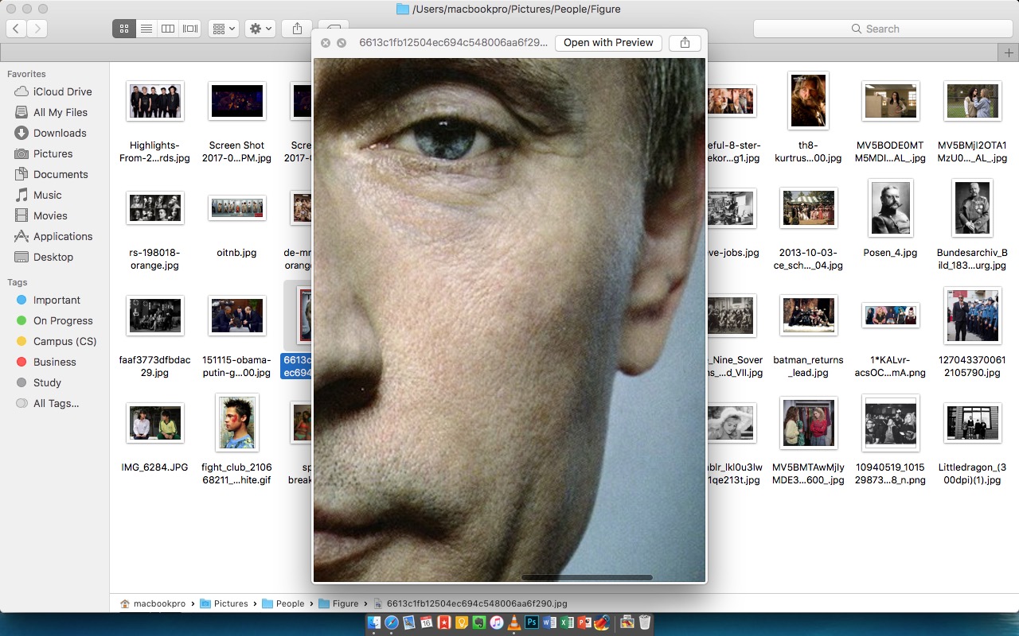
Task: Show All Tags in the sidebar
Action: (47, 403)
